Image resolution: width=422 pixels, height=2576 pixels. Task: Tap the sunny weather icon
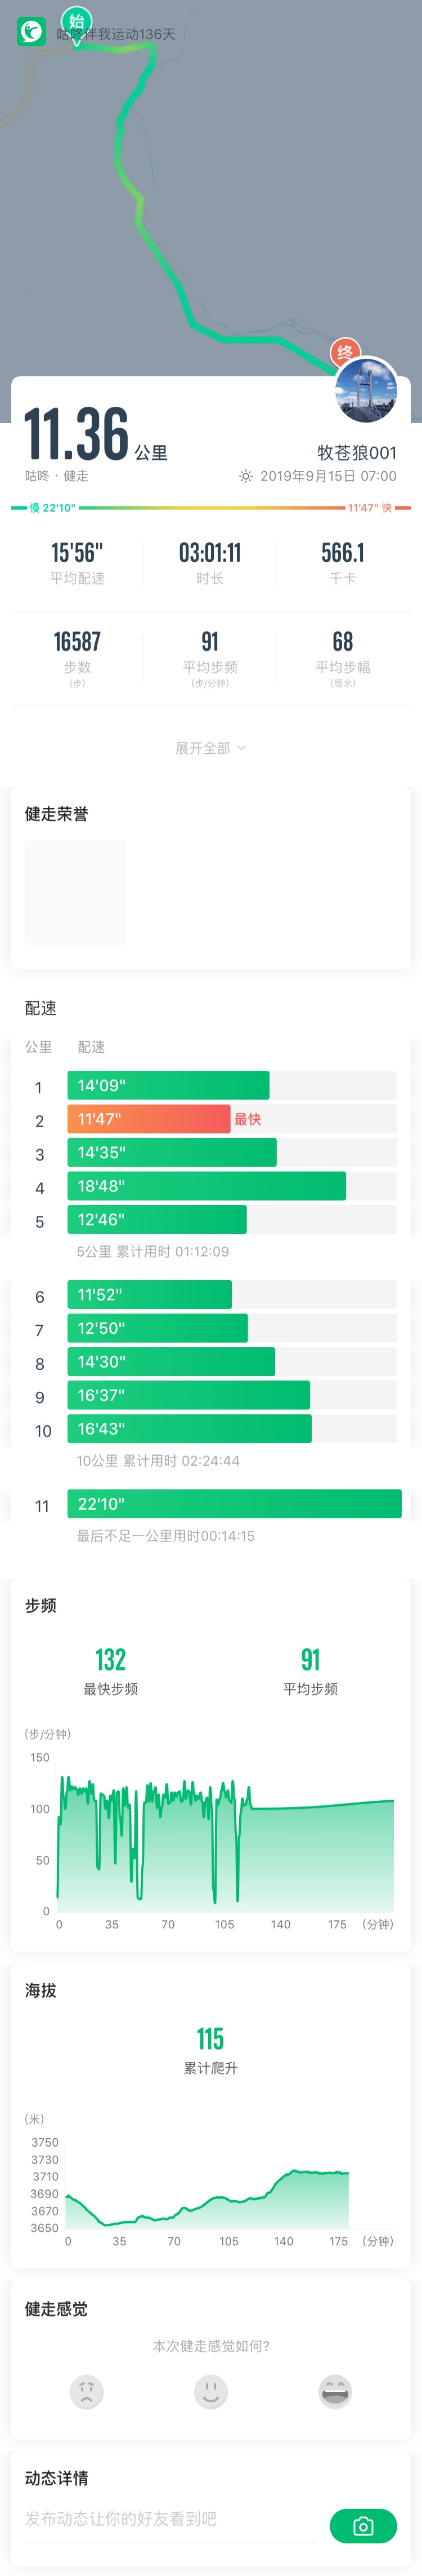[x=245, y=477]
